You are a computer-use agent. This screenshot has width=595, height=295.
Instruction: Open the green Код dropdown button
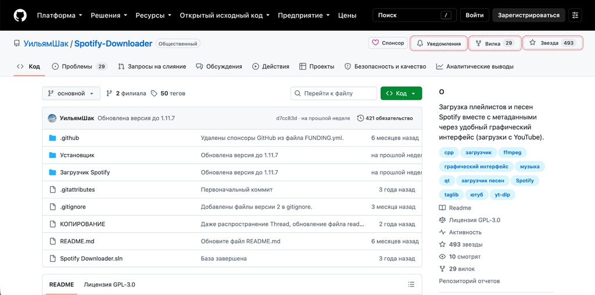point(401,93)
